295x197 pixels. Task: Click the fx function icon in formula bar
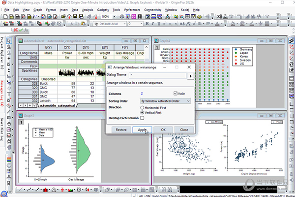26,30
